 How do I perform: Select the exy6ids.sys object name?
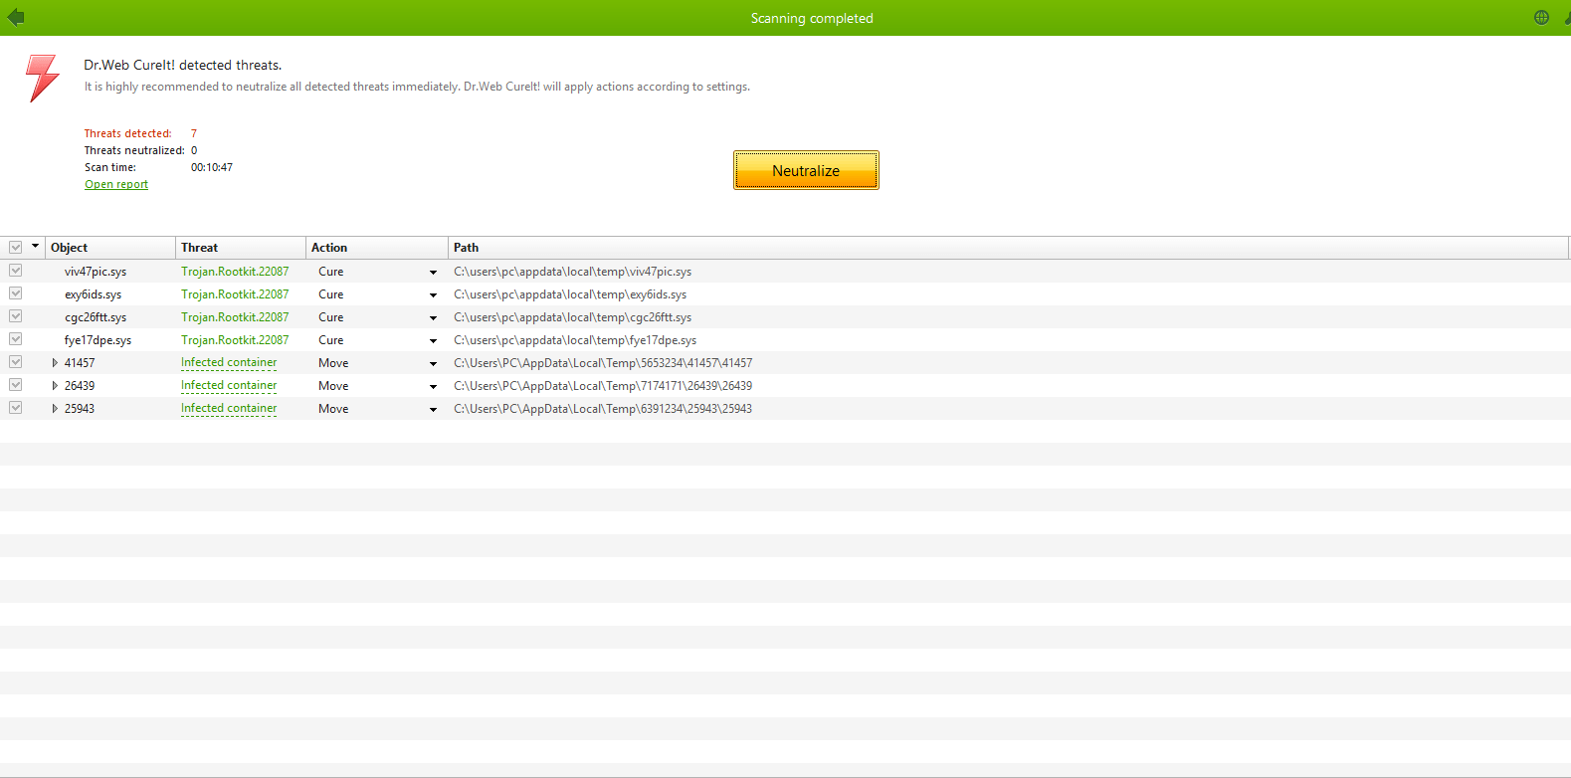pyautogui.click(x=93, y=294)
